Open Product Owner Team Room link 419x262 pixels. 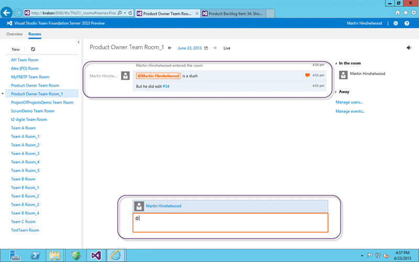35,85
